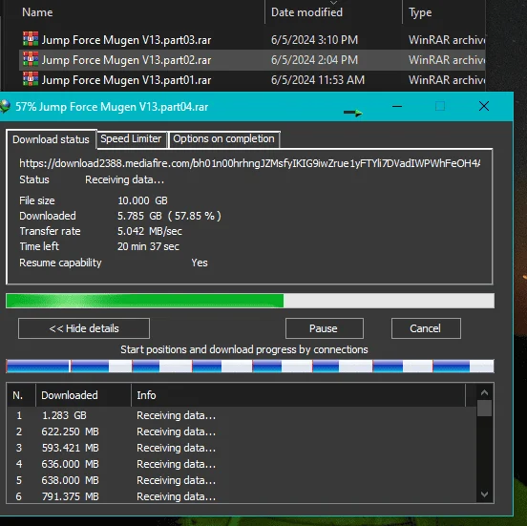Viewport: 527px width, 526px height.
Task: Click the Downloaded column header in connections
Action: [x=70, y=395]
